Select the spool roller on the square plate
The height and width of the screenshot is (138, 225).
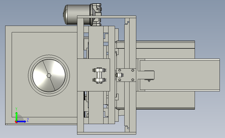(x=99, y=75)
